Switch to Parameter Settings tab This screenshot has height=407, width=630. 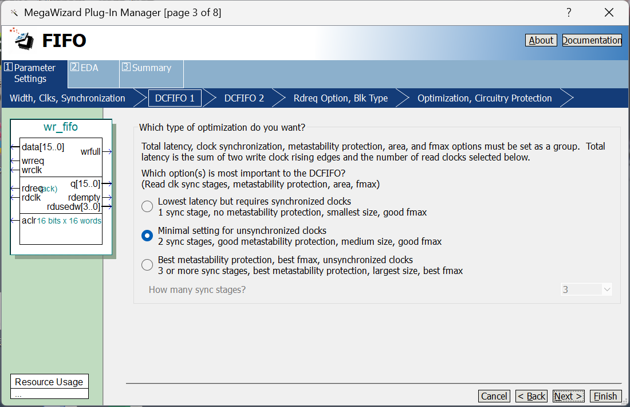tap(34, 73)
